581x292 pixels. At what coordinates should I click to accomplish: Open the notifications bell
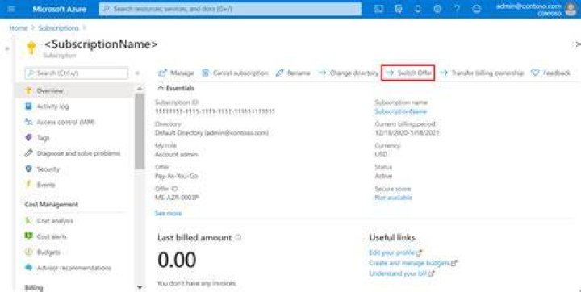[x=418, y=9]
